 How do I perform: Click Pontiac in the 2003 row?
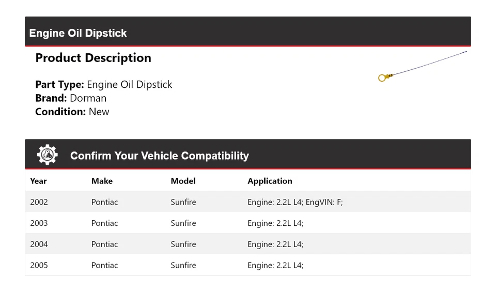(x=104, y=223)
